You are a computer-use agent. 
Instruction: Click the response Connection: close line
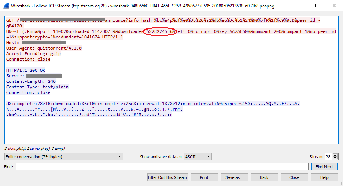28,92
